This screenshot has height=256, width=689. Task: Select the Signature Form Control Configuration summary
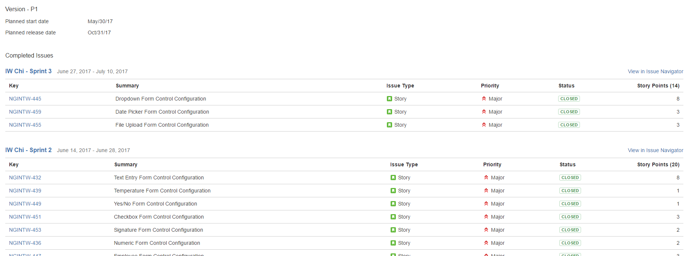tap(159, 230)
